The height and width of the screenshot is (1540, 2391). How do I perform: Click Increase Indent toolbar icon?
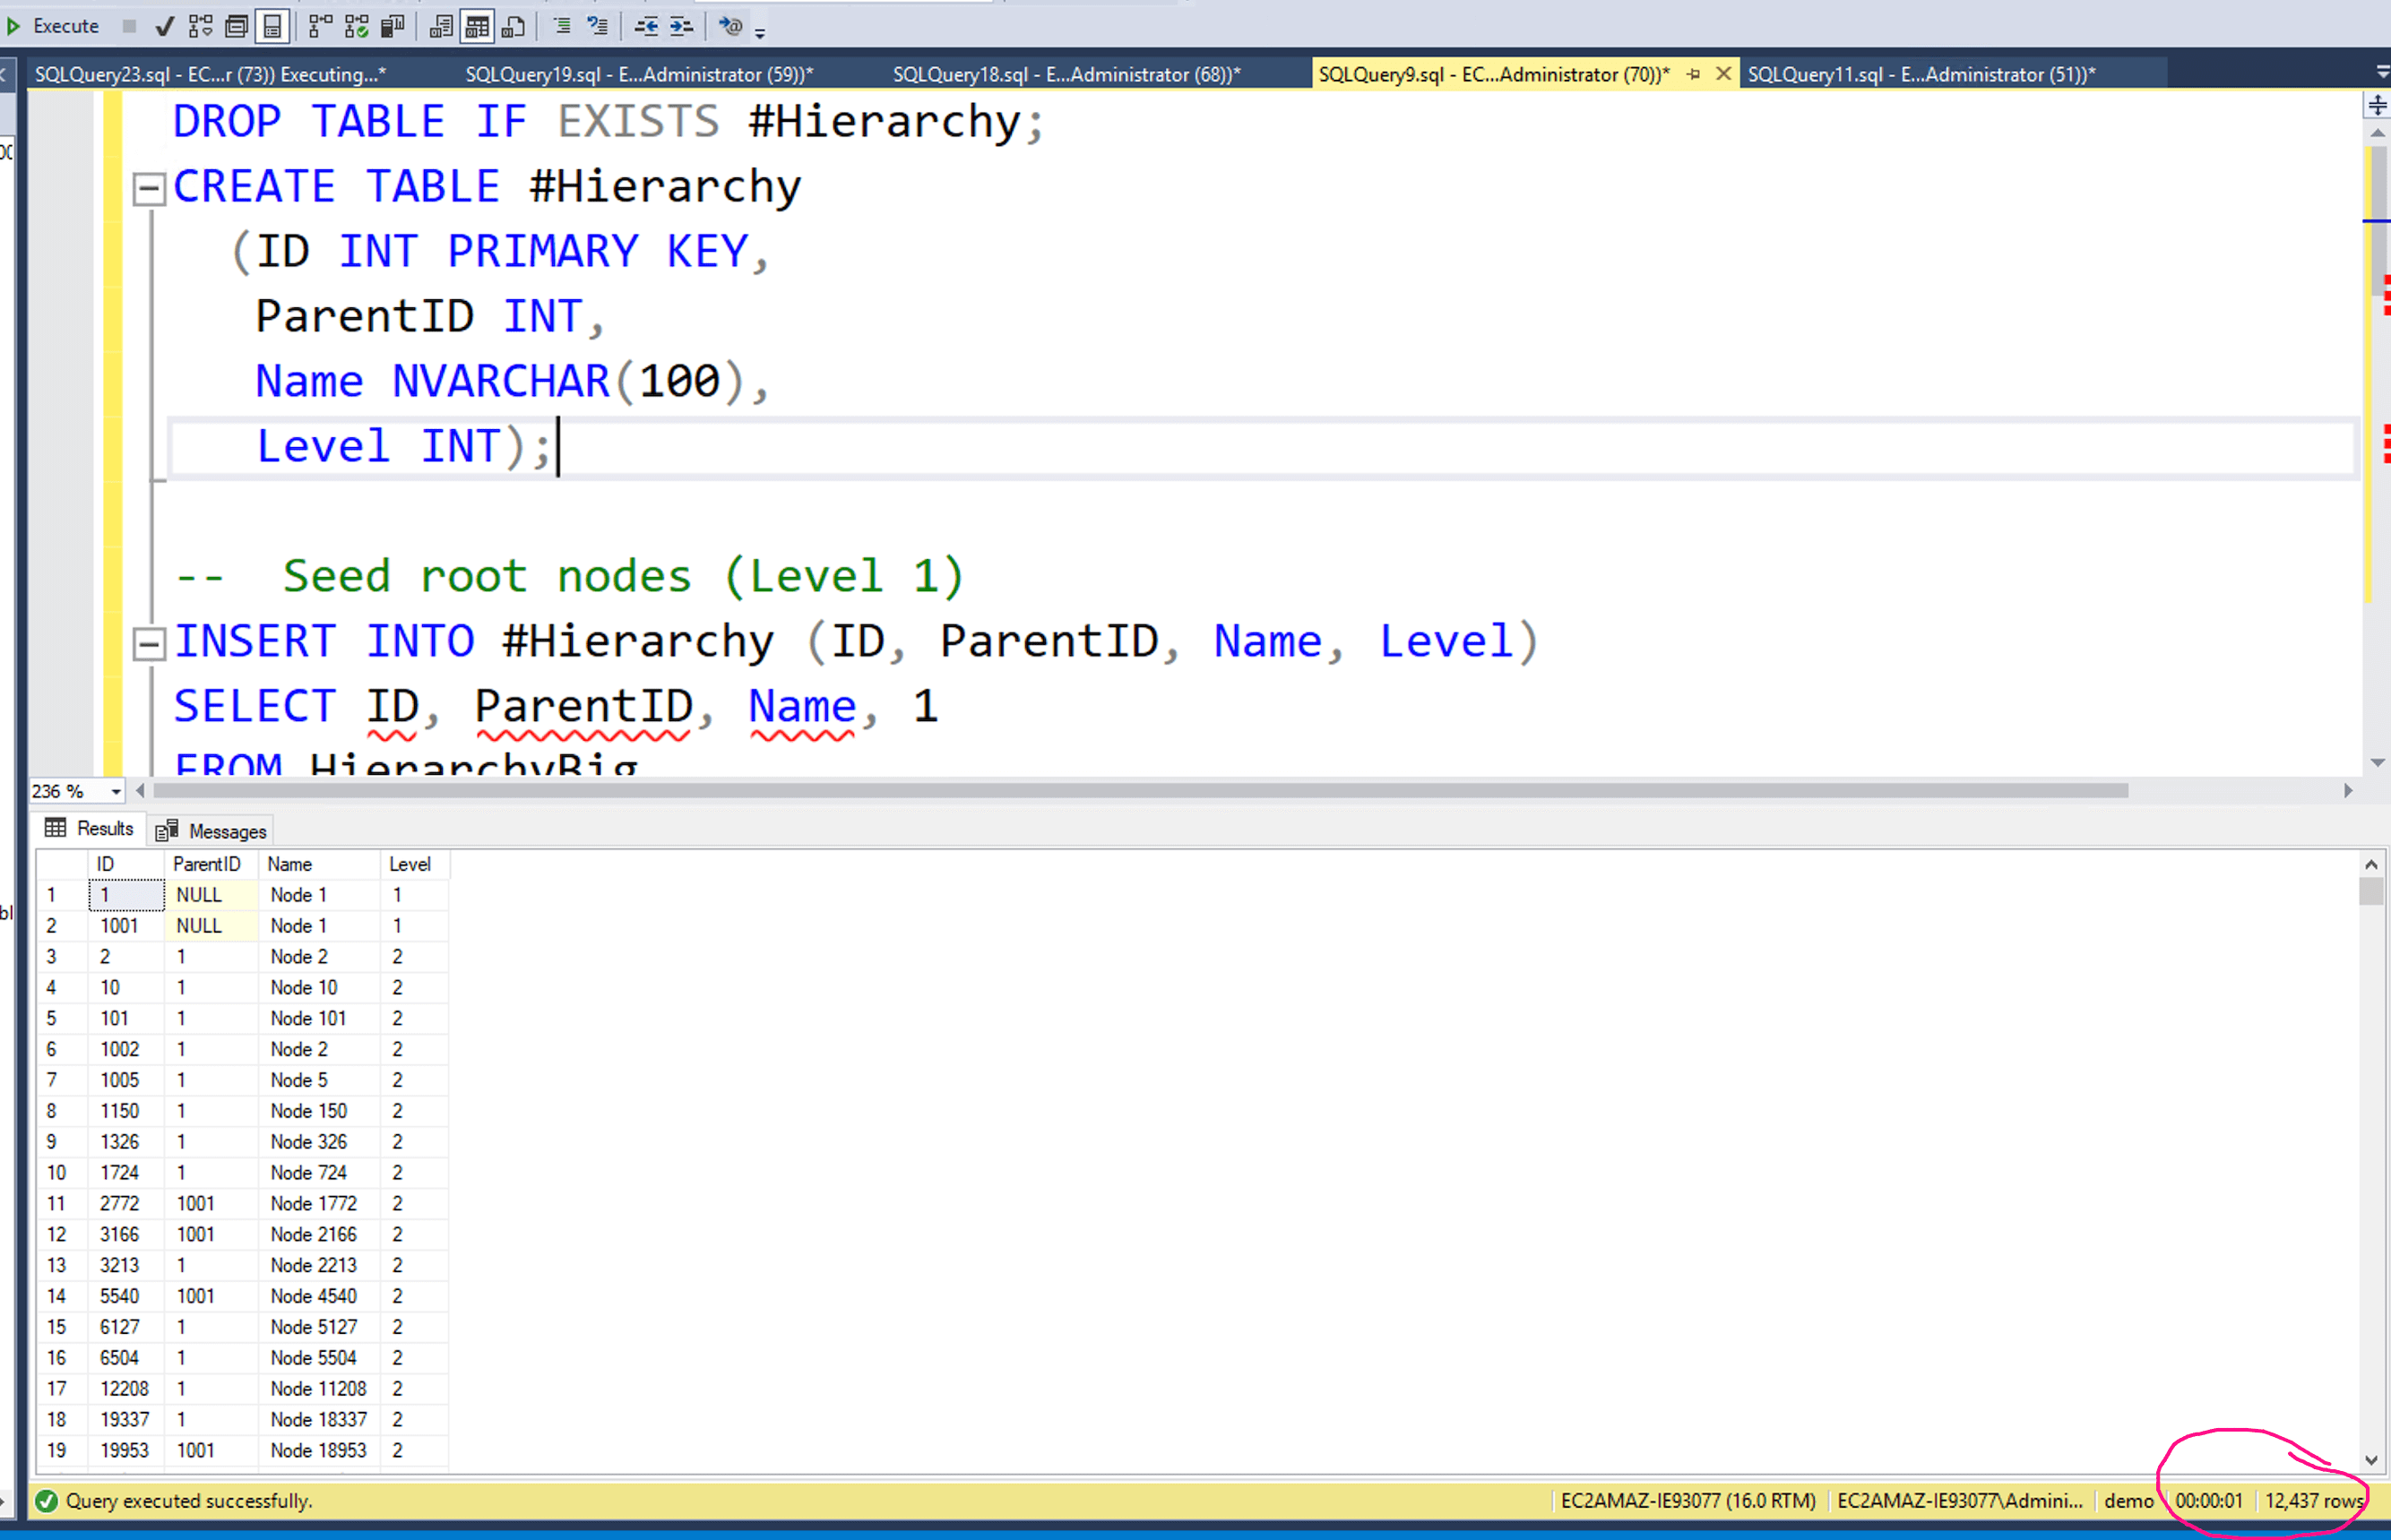(681, 26)
